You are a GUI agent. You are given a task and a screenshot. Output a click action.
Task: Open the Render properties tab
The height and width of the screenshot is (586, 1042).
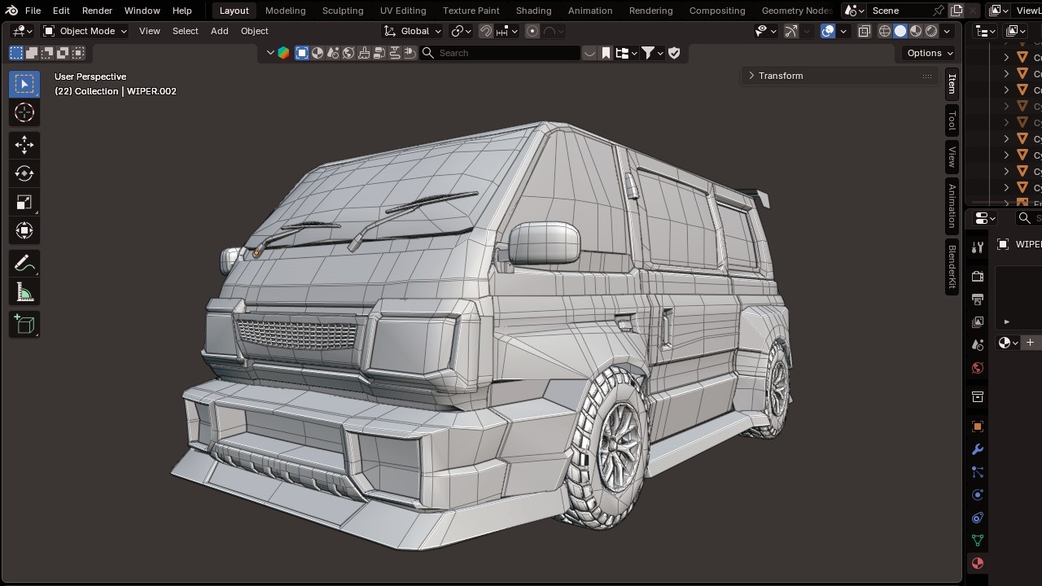coord(978,277)
